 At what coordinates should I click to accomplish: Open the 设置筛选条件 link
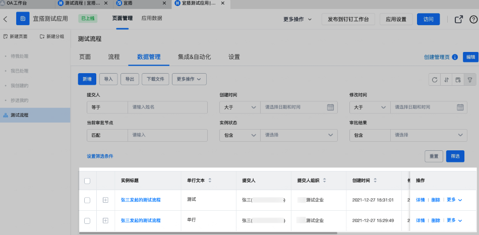coord(100,156)
